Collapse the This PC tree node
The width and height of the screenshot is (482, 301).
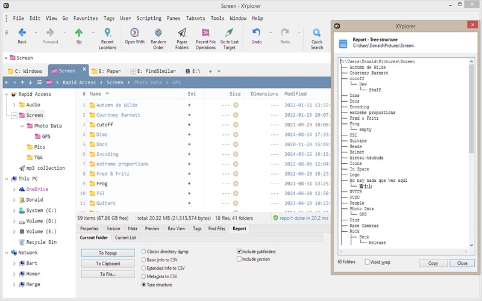pyautogui.click(x=6, y=179)
